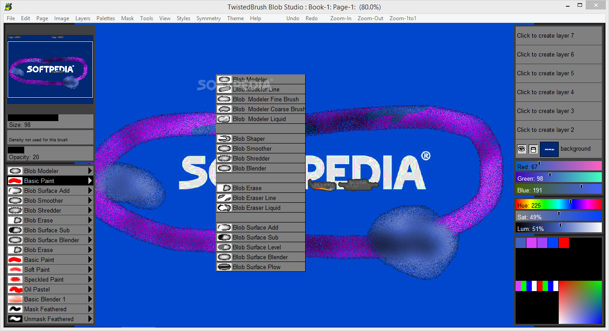
Task: Click the color gradient picker square
Action: (x=580, y=302)
